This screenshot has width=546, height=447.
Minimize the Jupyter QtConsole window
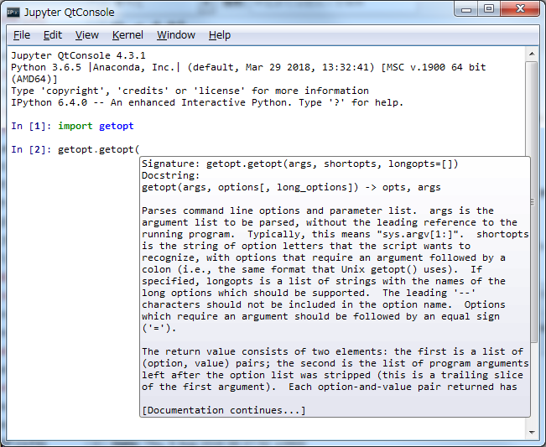[466, 9]
